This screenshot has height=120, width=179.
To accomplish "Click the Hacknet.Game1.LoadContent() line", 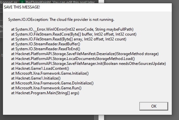I will pos(40,68).
